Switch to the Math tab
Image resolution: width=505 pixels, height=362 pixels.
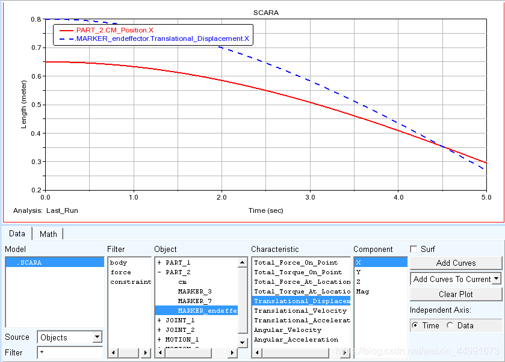click(48, 234)
